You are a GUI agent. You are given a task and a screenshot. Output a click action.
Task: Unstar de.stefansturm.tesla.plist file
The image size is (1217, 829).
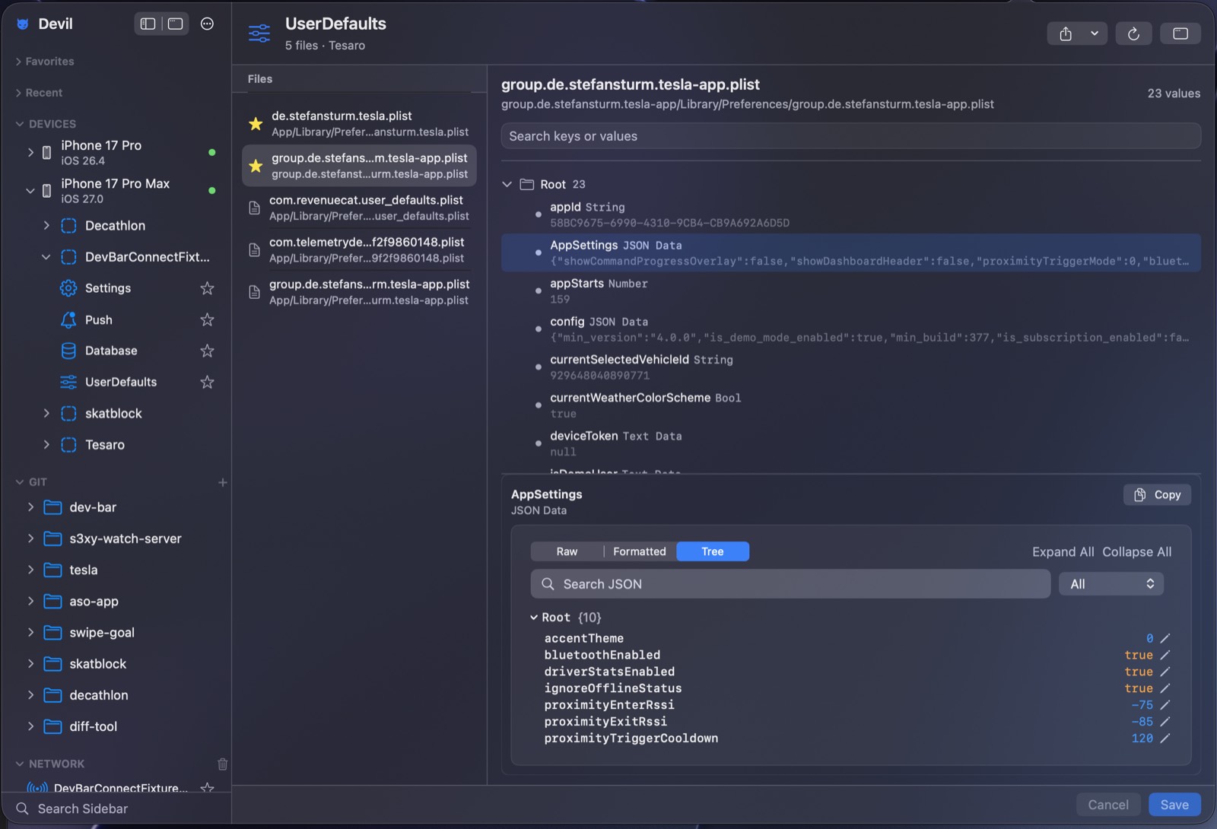(x=256, y=123)
